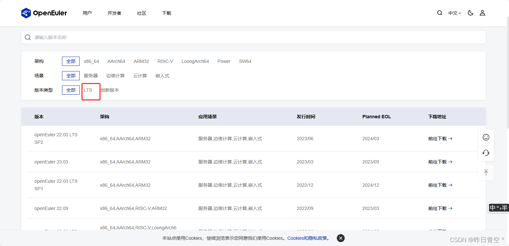Viewport: 509px width, 246px height.
Task: Filter architecture by AArch64
Action: (x=116, y=61)
